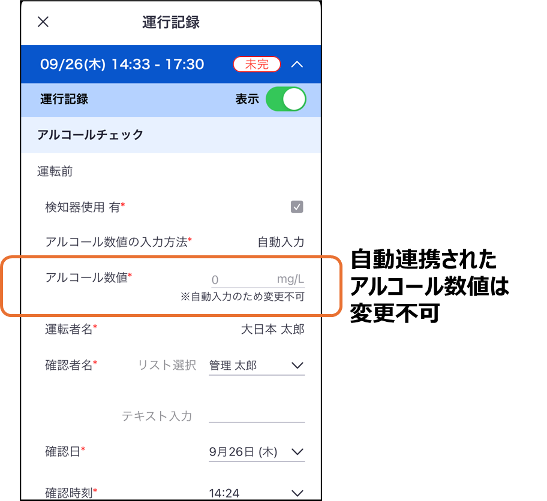
Task: Click the 自動入力 input method value
Action: click(281, 242)
